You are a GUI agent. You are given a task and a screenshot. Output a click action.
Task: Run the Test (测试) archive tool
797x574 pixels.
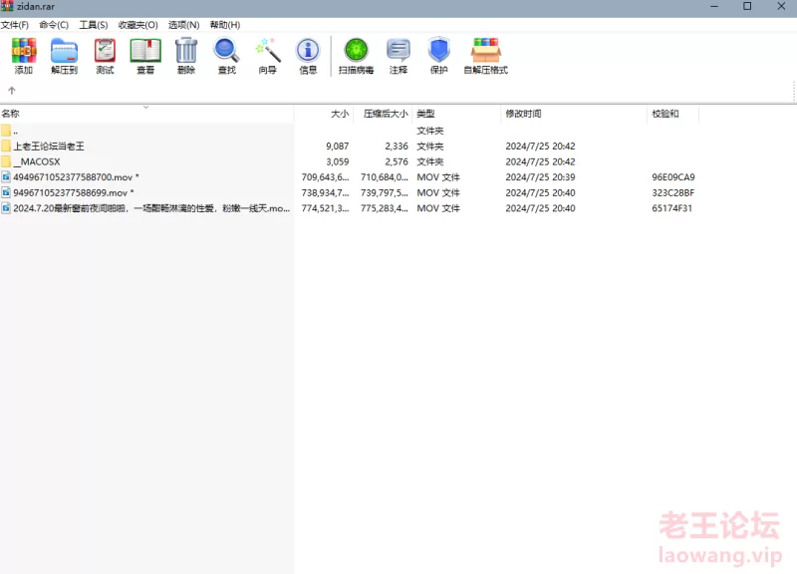point(105,56)
